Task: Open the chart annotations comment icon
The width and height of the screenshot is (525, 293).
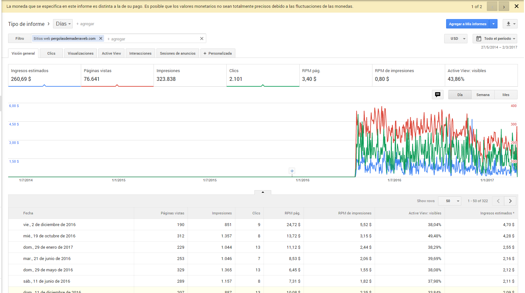Action: pos(437,95)
